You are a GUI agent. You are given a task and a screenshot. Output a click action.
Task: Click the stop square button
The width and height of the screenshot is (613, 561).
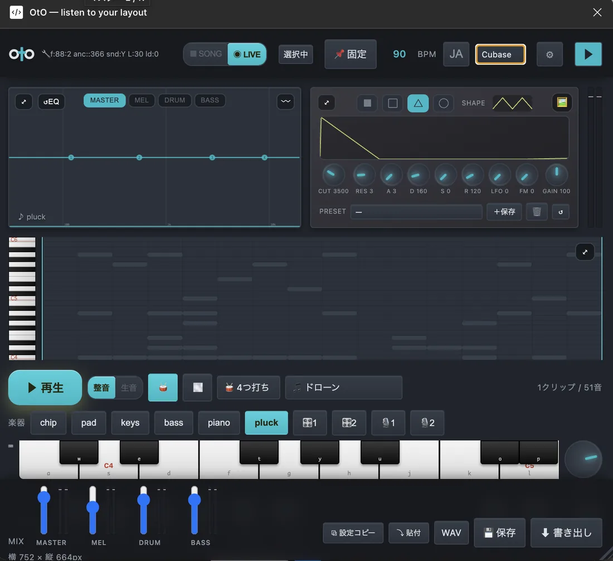[x=197, y=387]
